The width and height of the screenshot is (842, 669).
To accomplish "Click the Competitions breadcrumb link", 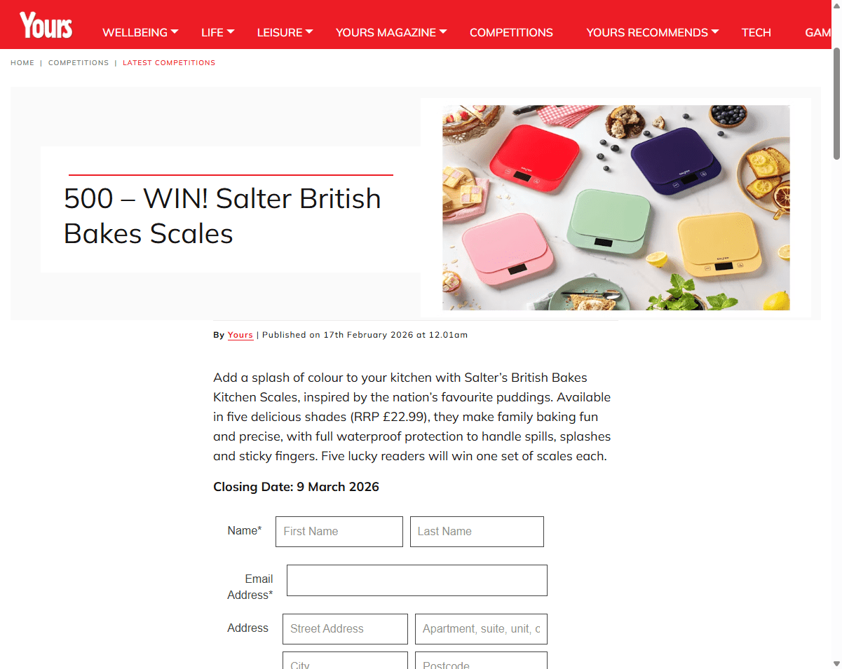I will 79,63.
